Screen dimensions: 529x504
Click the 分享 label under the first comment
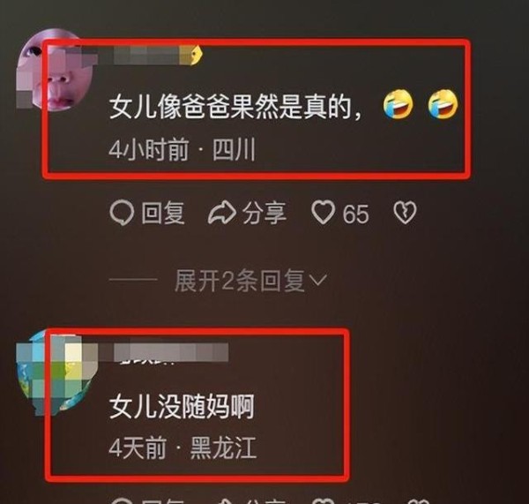[x=264, y=213]
